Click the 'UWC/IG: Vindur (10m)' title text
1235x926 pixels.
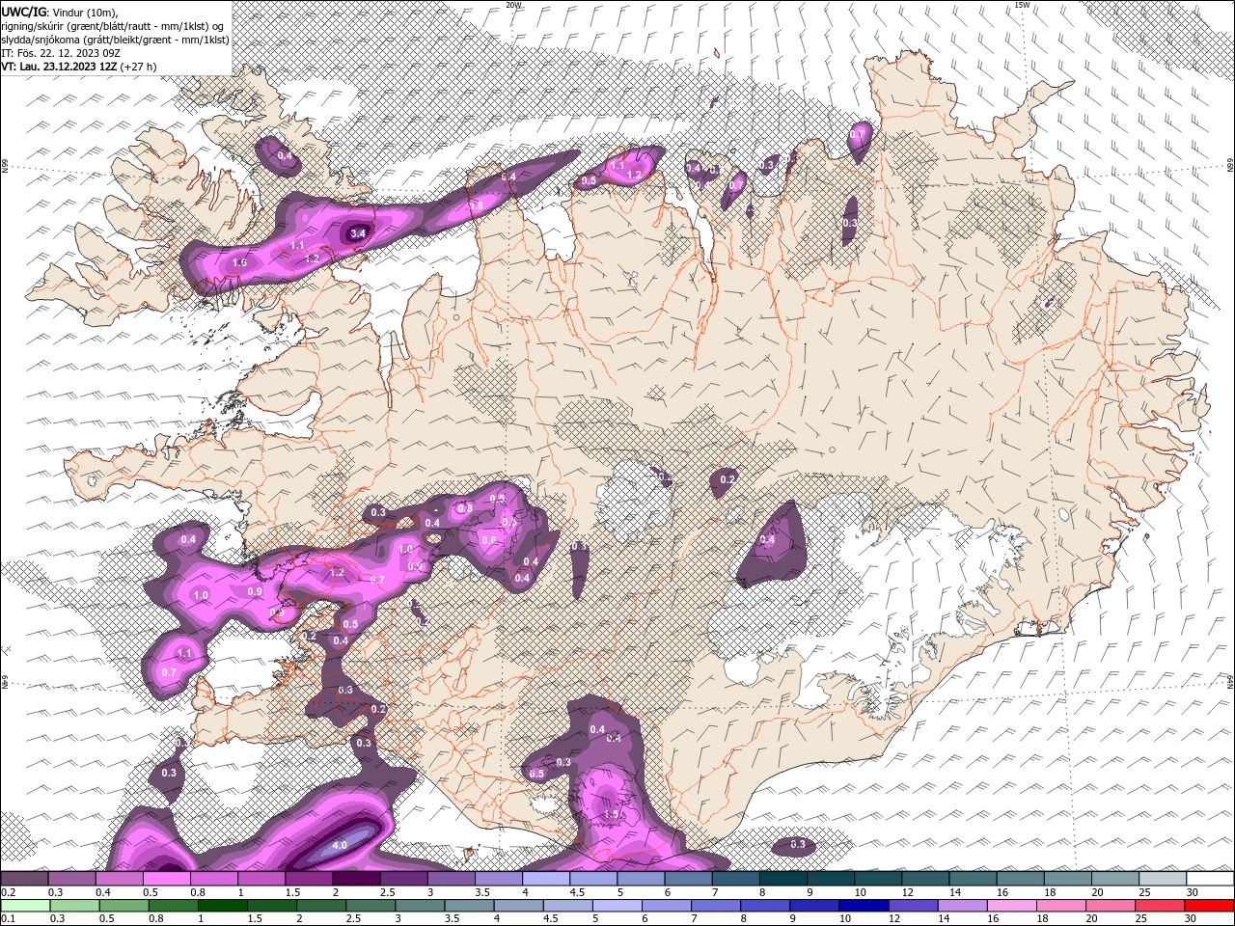coord(60,12)
